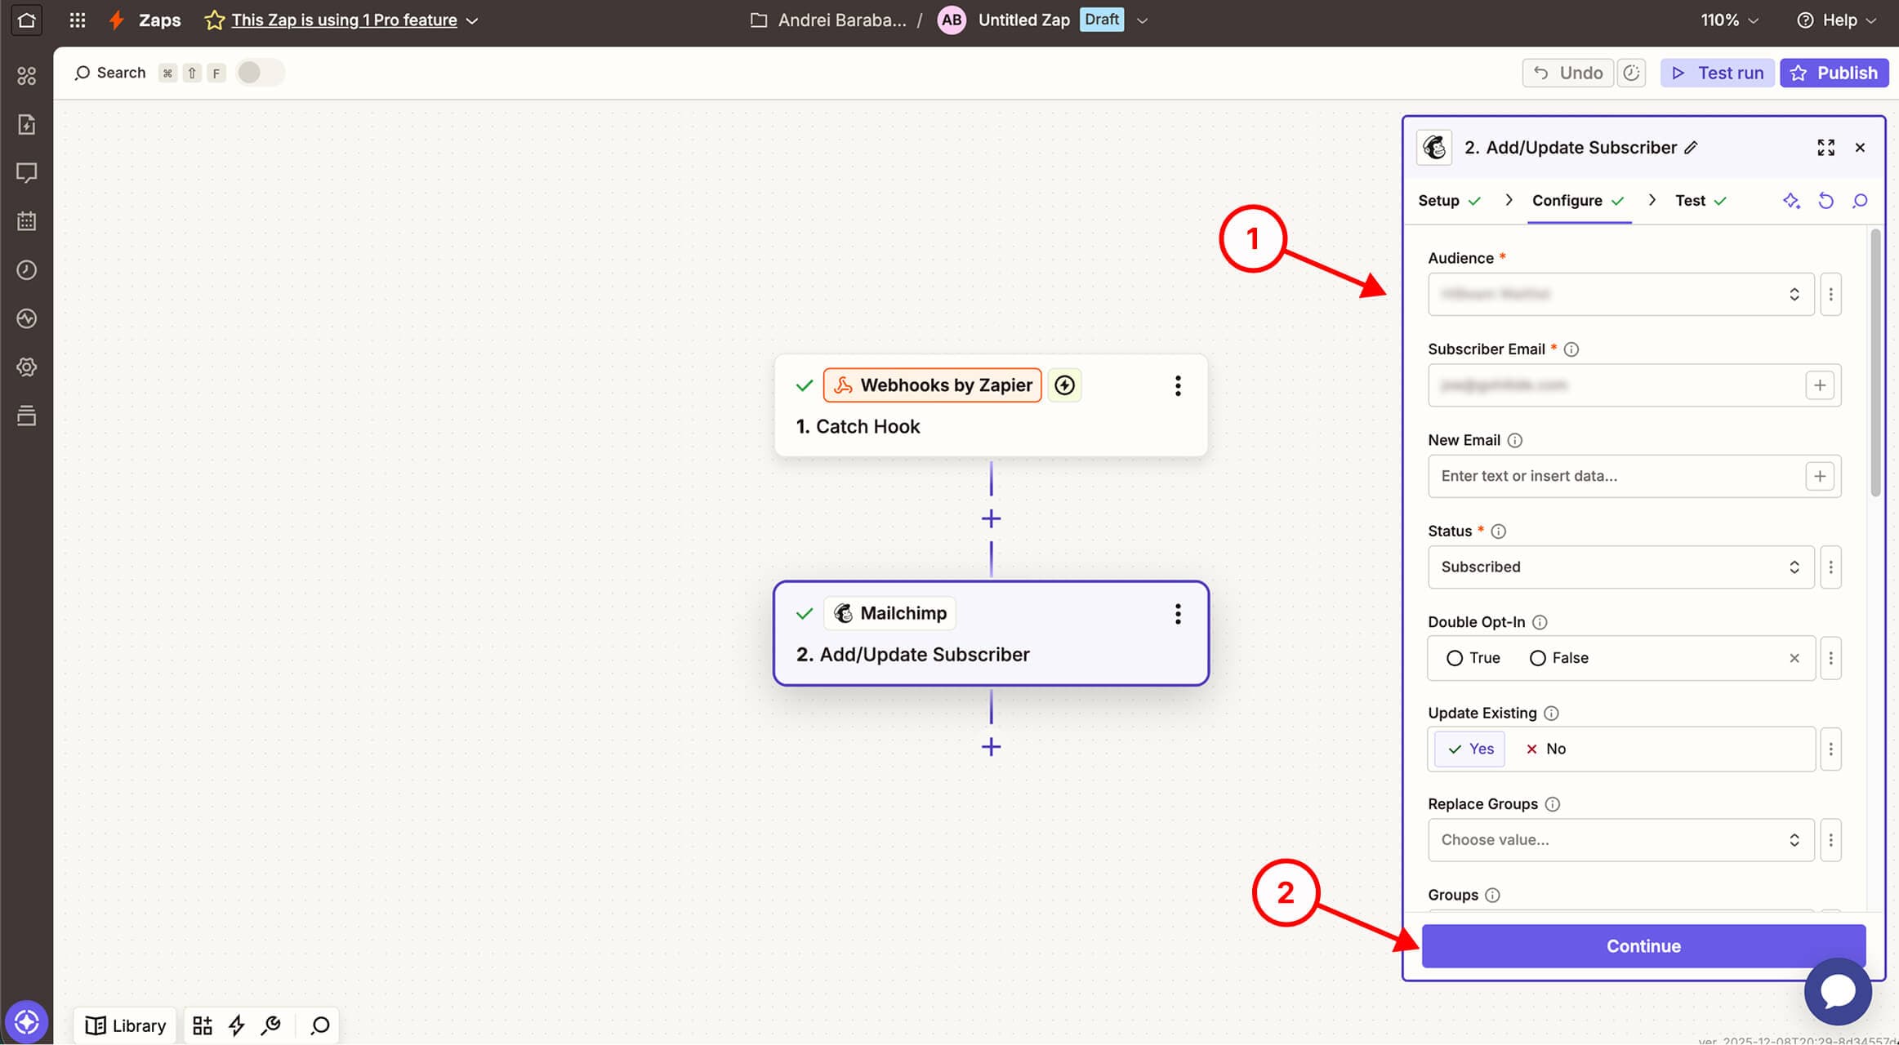Viewport: 1899px width, 1045px height.
Task: Select True for Double Opt-In
Action: tap(1455, 658)
